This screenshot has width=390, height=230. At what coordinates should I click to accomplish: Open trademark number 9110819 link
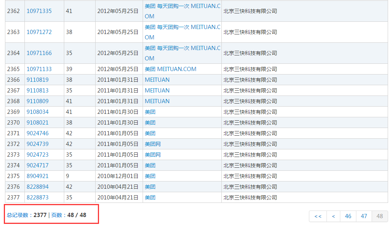pyautogui.click(x=37, y=80)
